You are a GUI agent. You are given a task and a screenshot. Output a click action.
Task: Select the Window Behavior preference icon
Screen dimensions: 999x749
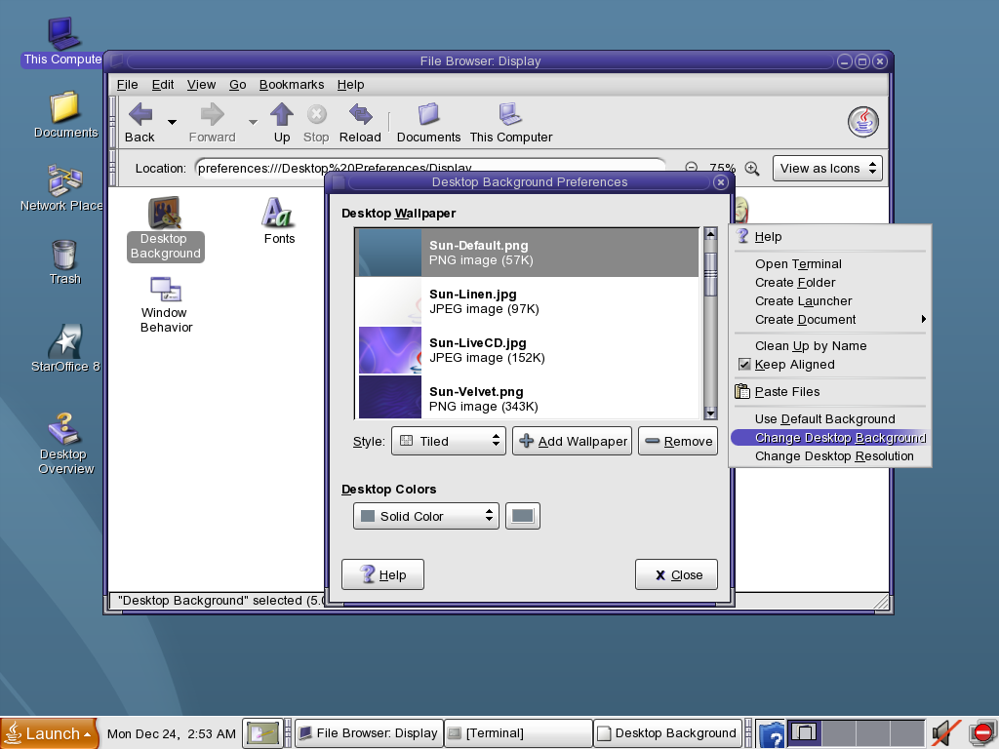coord(166,305)
